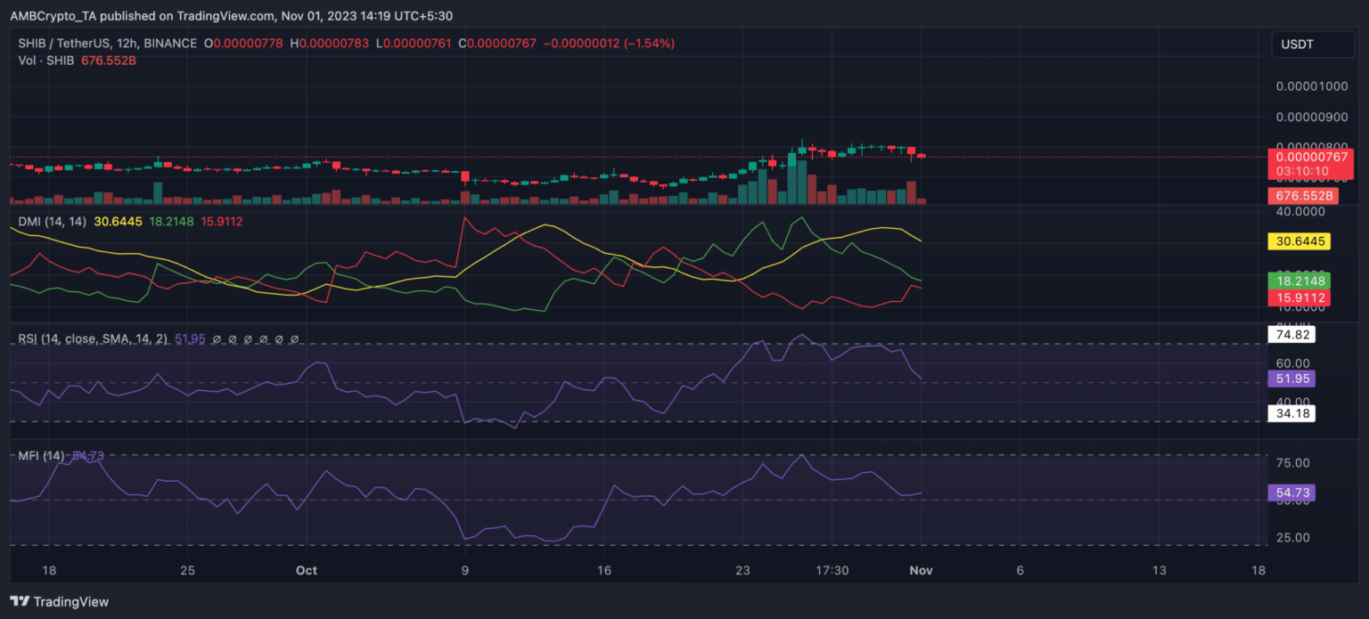Click the RSI upper band label 74.82
The width and height of the screenshot is (1369, 619).
click(x=1291, y=335)
